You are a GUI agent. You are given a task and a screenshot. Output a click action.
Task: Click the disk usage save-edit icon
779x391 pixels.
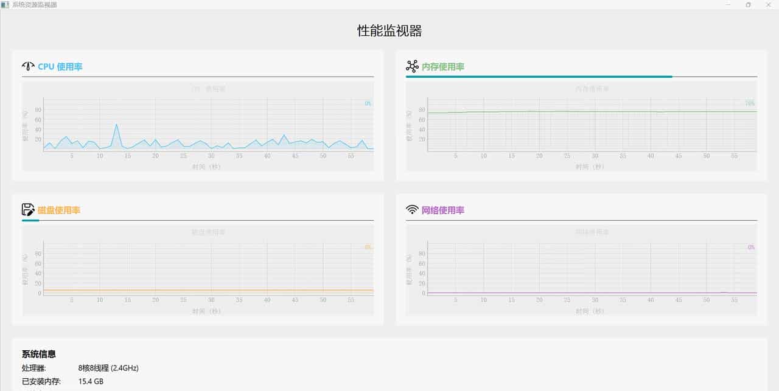(29, 210)
